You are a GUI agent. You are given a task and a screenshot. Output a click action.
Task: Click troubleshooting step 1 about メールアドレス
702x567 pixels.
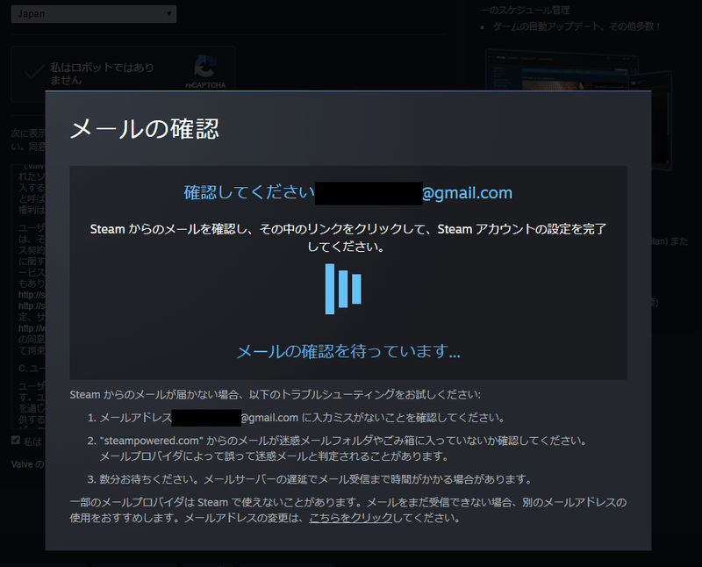coord(296,418)
